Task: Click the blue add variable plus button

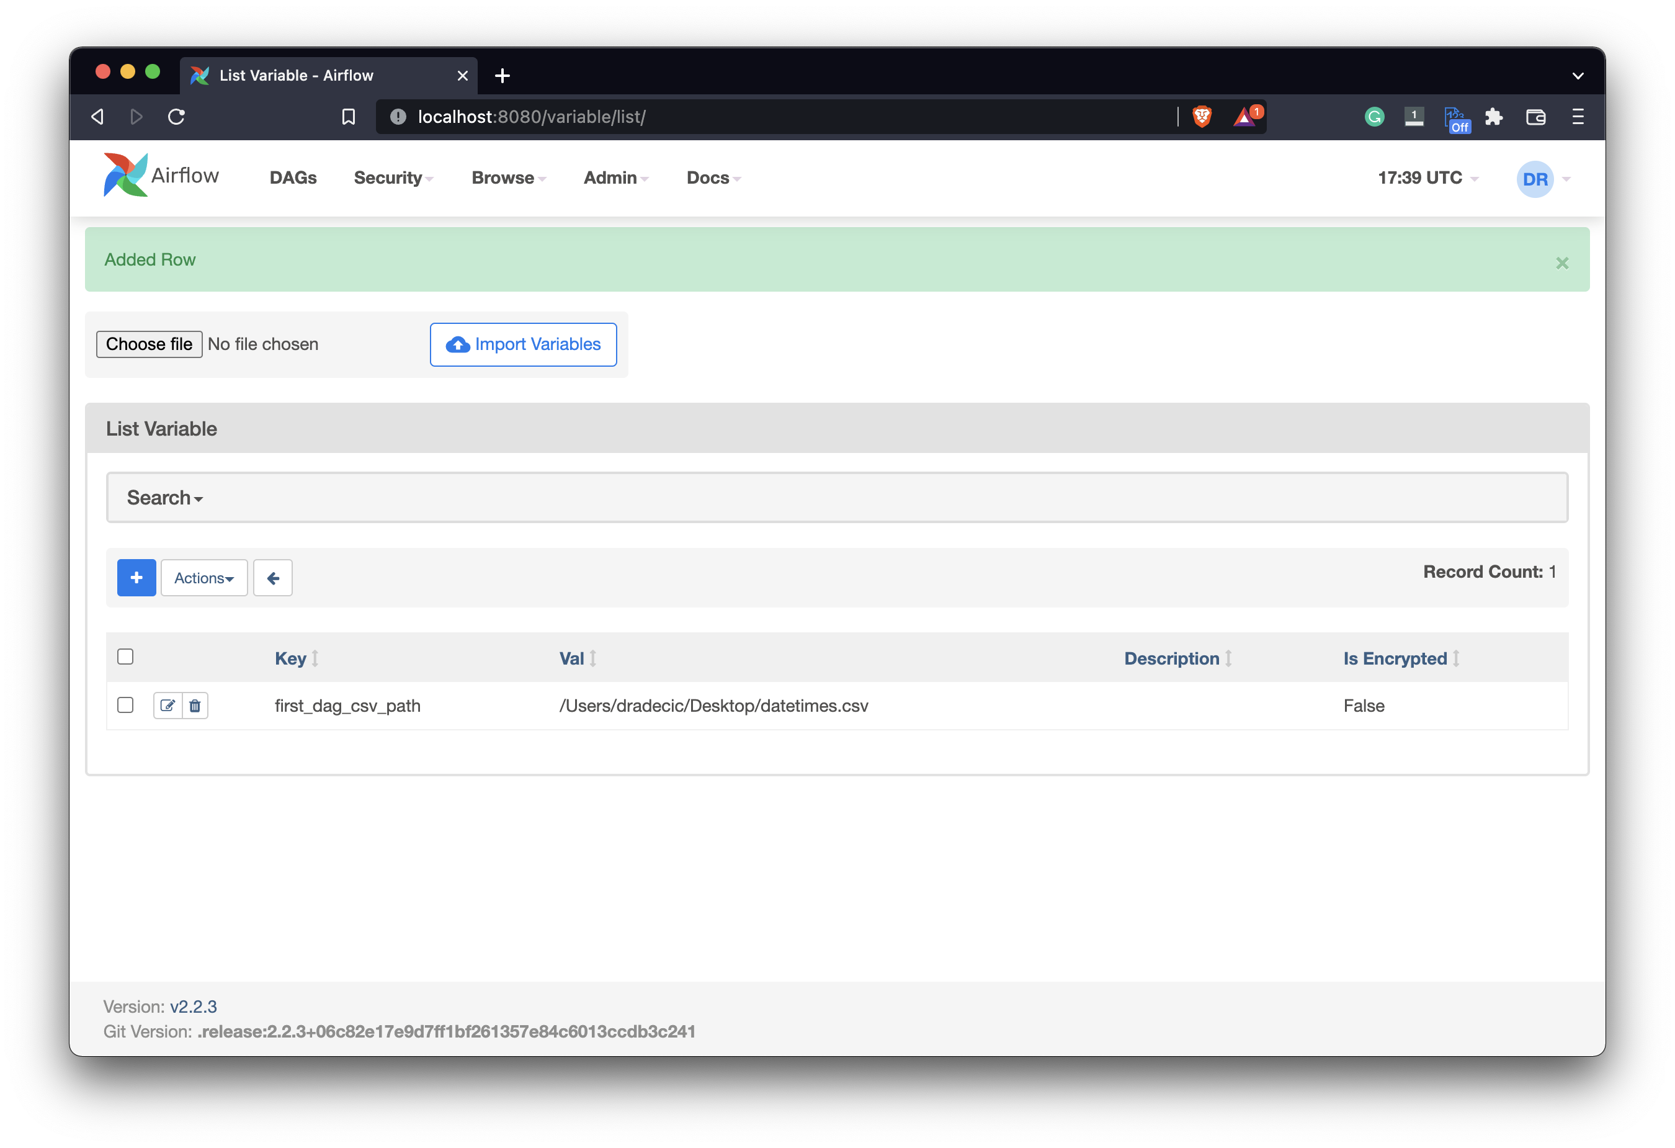Action: [136, 578]
